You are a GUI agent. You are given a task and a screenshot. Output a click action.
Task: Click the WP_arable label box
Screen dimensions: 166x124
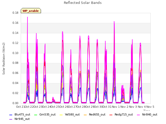[x=31, y=11]
